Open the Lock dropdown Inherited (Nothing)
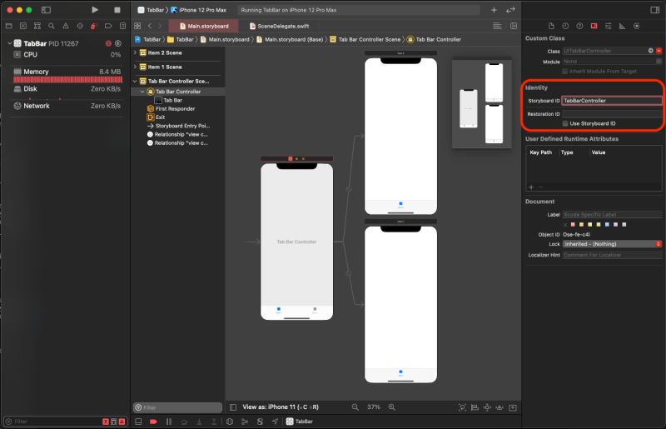Screen dimensions: 666x429 612,244
